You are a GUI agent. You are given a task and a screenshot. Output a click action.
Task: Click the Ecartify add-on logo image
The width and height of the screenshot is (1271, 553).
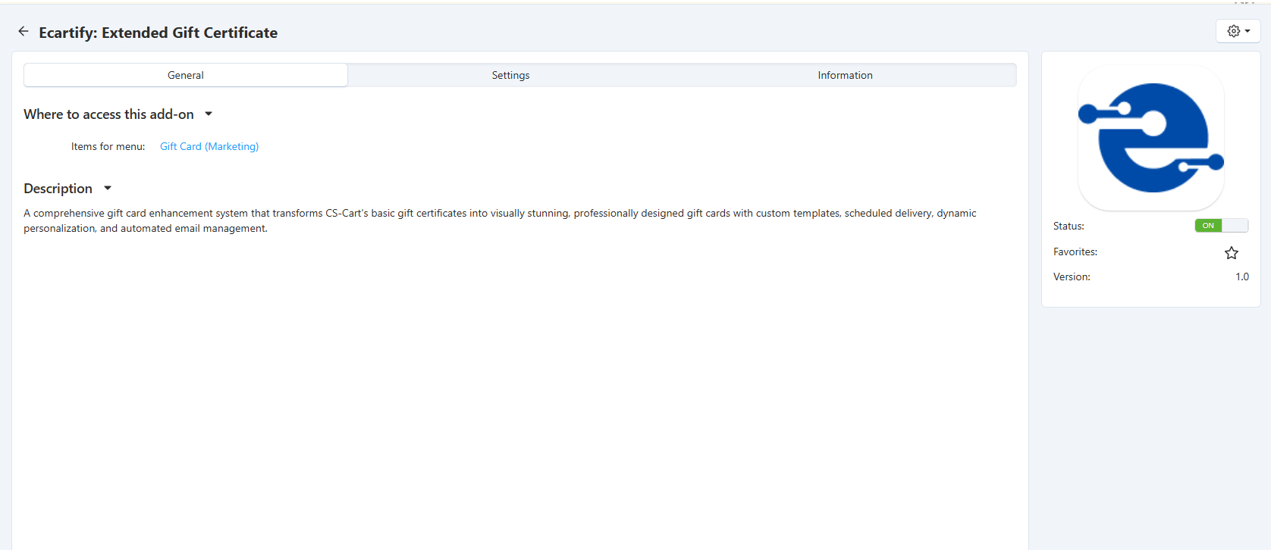1150,138
